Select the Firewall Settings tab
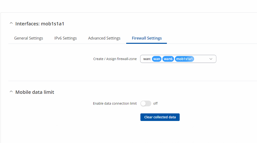Screen dimensions: 257x143 147,38
